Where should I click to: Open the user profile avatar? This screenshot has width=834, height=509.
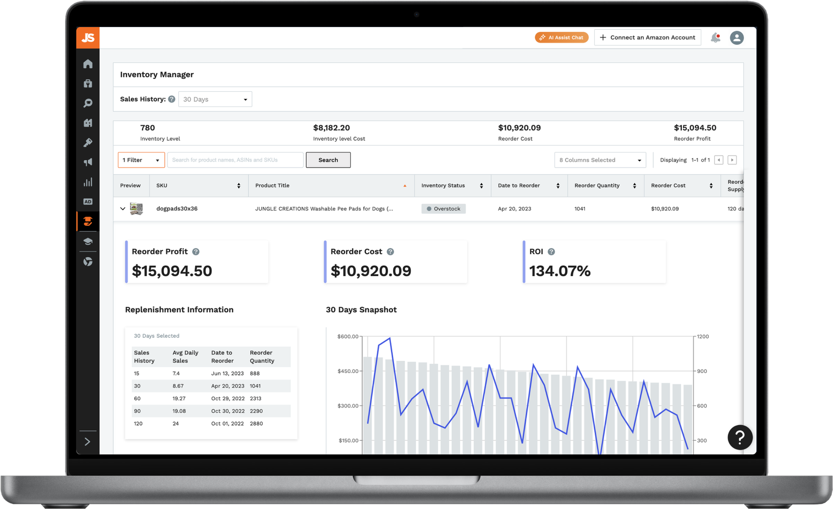(737, 38)
